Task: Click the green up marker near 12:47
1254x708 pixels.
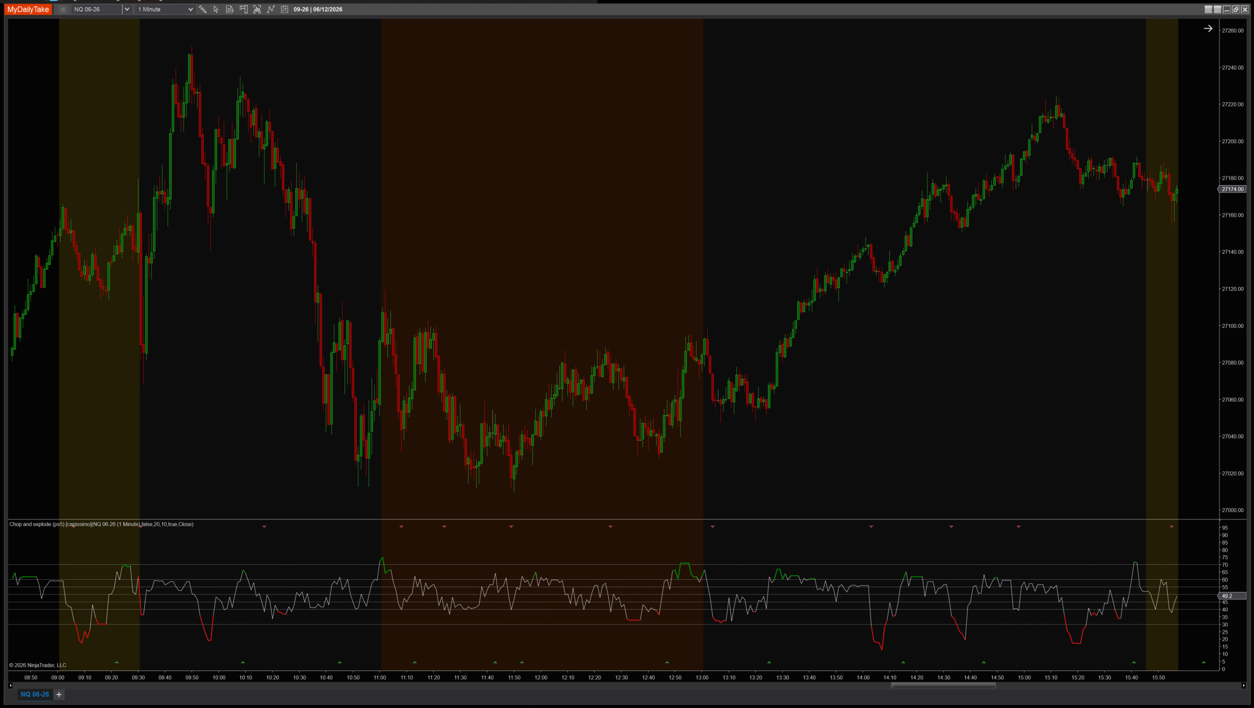Action: (x=667, y=662)
